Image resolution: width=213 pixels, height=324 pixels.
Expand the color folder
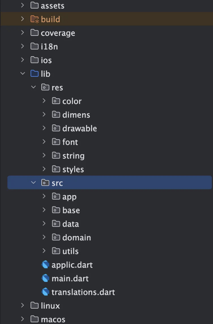pyautogui.click(x=44, y=101)
